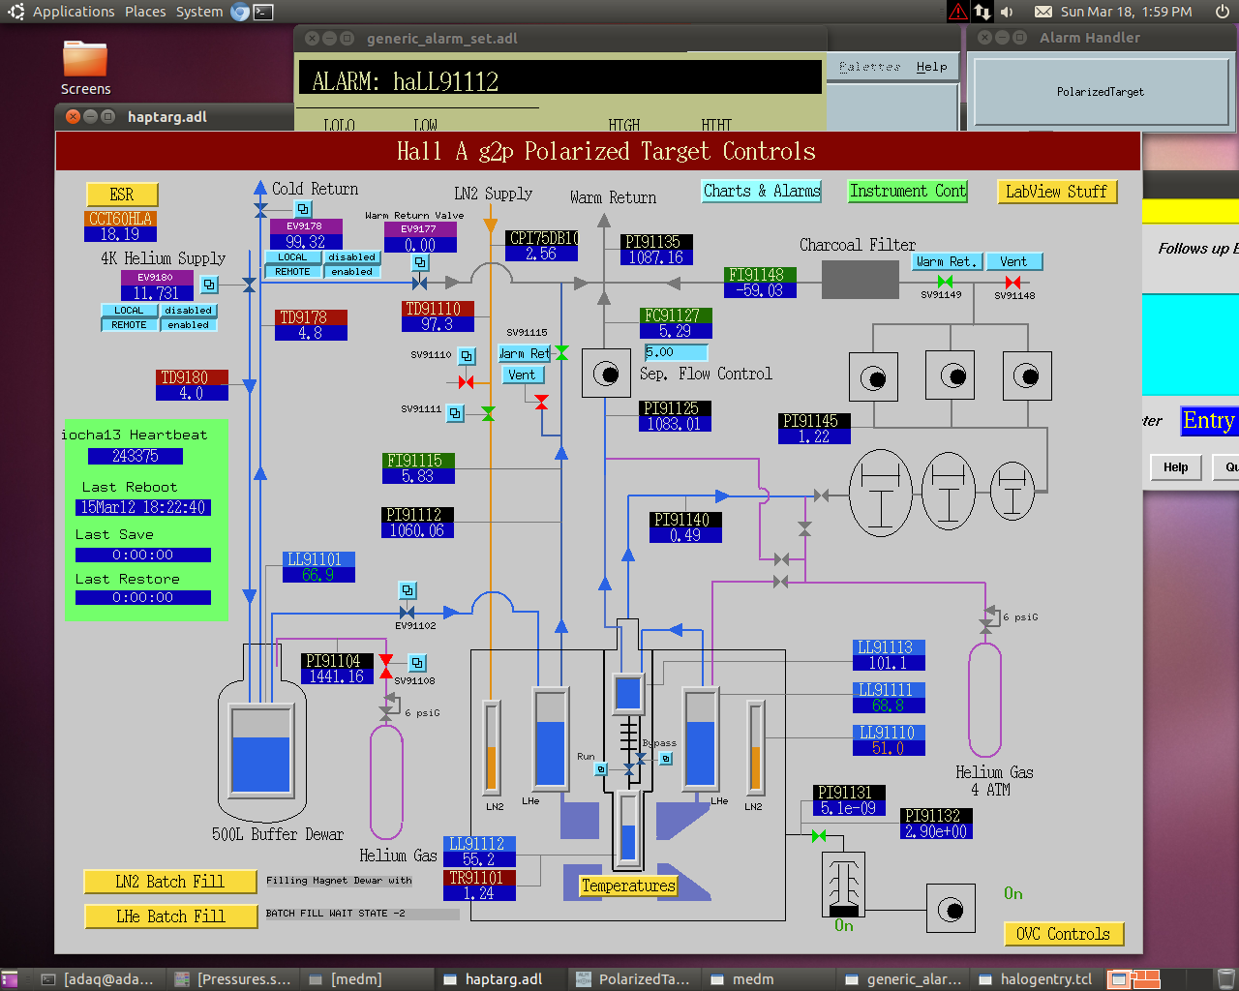Screen dimensions: 1239x991
Task: Open the mail envelope tray icon
Action: tap(1043, 12)
